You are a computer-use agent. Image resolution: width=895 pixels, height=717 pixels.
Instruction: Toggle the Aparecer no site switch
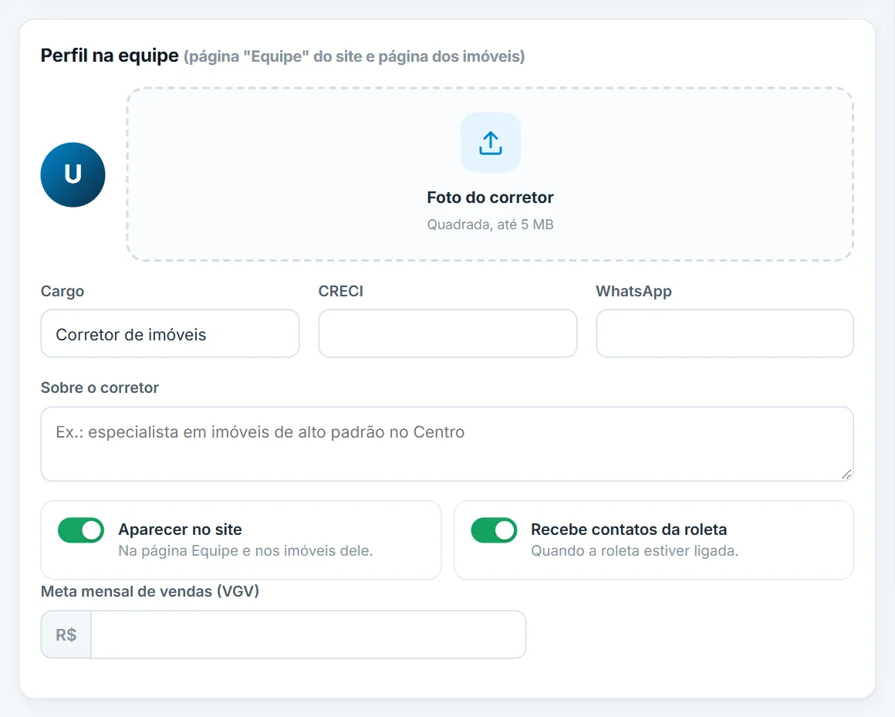81,530
